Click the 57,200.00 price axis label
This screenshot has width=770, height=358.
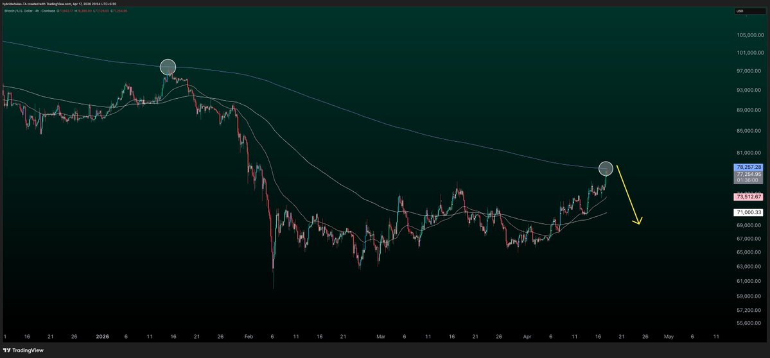coord(749,311)
